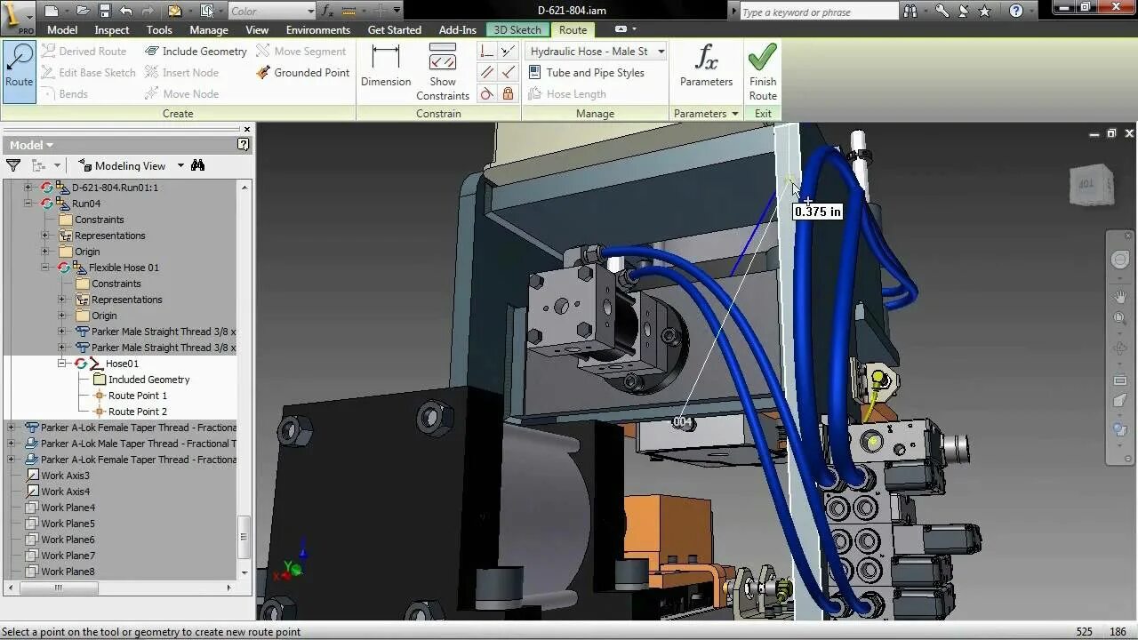Expand the D-621-804.Run01:1 node
Screen dimensions: 1138x640
click(28, 188)
